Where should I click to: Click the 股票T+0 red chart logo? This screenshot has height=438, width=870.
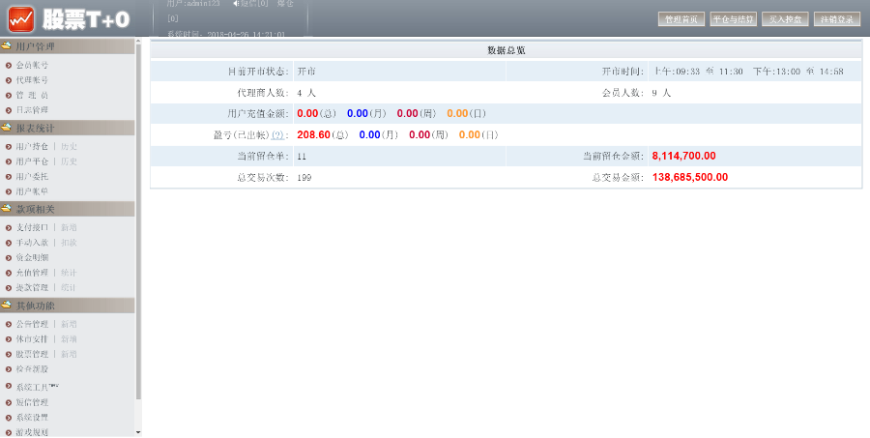[x=21, y=19]
